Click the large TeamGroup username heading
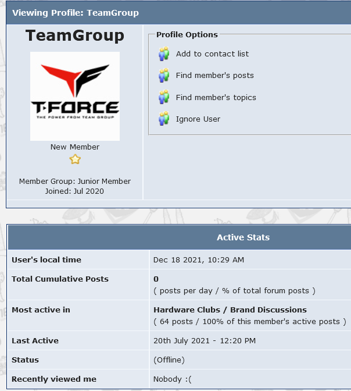This screenshot has height=391, width=351. pyautogui.click(x=75, y=36)
